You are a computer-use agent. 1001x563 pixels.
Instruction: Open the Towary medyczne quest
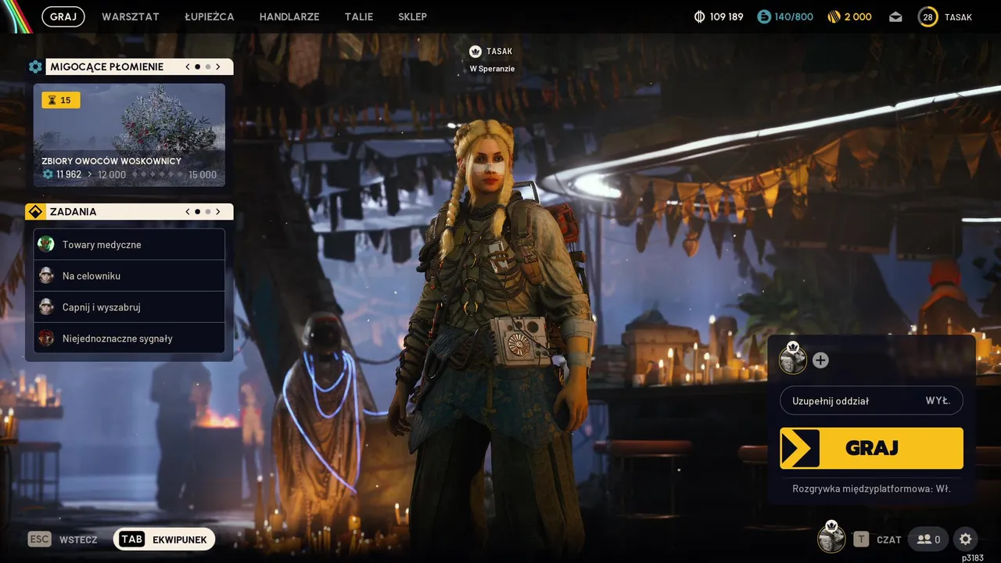click(129, 245)
